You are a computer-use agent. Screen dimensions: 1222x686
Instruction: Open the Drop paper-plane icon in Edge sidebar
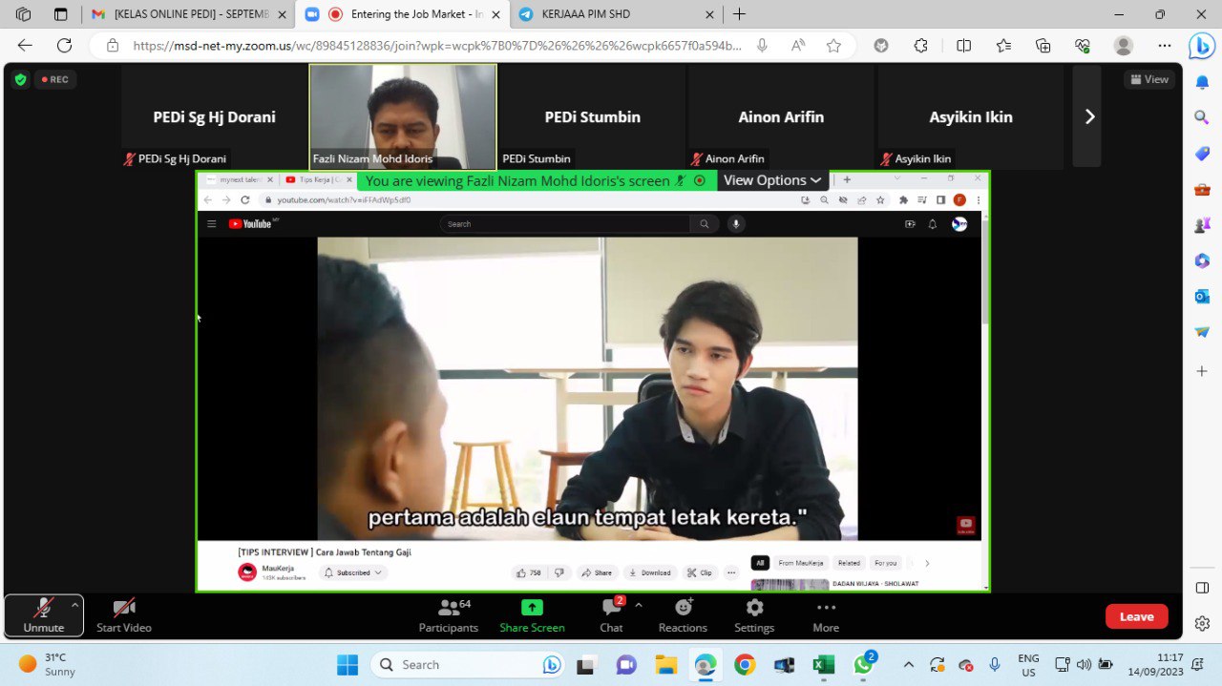pyautogui.click(x=1202, y=332)
